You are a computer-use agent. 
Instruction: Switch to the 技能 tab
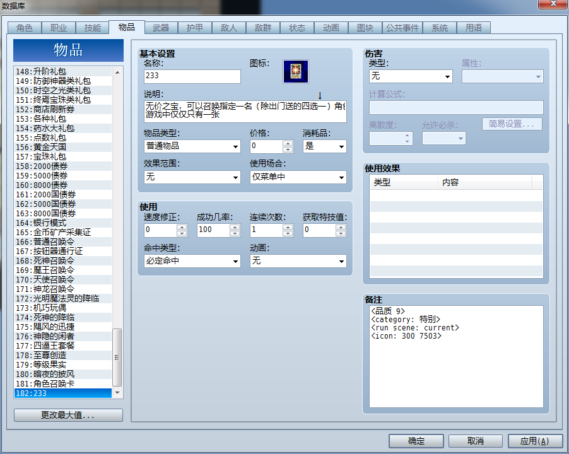(93, 28)
